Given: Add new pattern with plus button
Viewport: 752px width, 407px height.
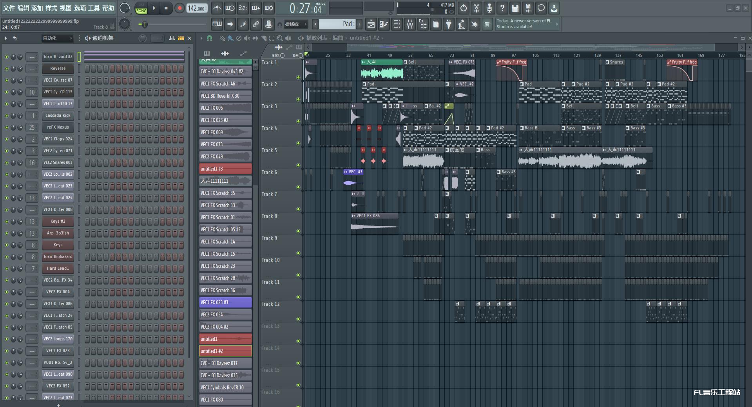Looking at the screenshot, I should 359,24.
